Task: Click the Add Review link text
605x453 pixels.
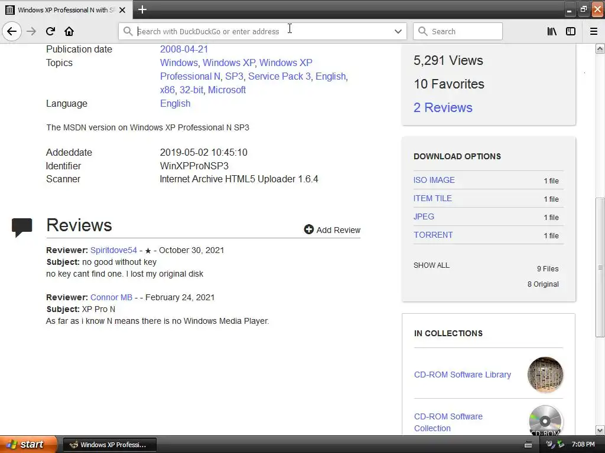Action: [339, 230]
